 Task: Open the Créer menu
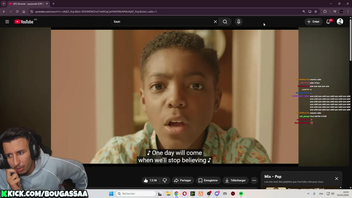pyautogui.click(x=313, y=22)
